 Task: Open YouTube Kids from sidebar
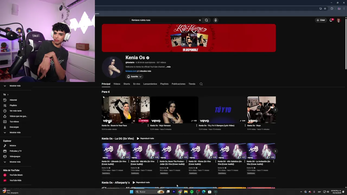pos(16,180)
